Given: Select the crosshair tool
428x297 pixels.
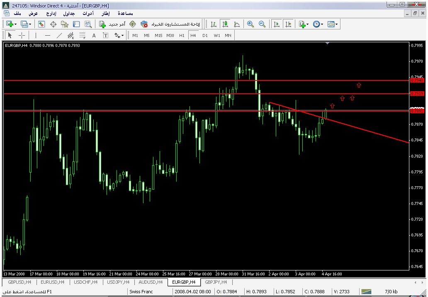Looking at the screenshot, I should (22, 36).
